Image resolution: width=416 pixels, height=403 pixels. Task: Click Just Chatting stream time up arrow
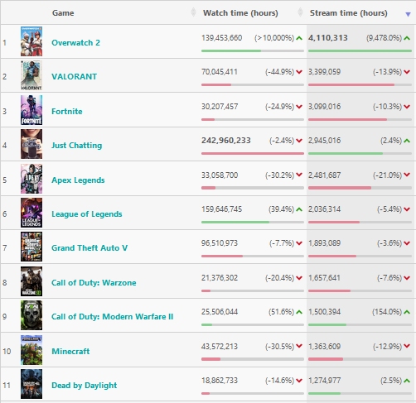click(x=407, y=141)
